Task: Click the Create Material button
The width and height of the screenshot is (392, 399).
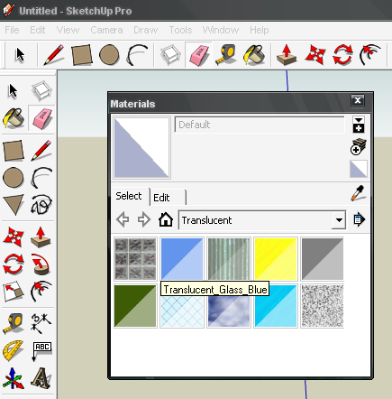Action: [359, 147]
